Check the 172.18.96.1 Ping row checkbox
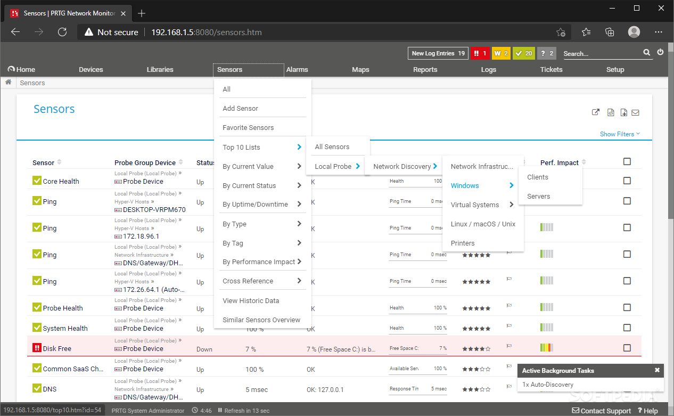Screen dimensions: 674x416 point(627,227)
